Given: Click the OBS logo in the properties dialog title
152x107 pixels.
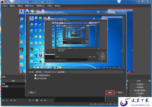Looking at the screenshot, I should click(x=27, y=12).
